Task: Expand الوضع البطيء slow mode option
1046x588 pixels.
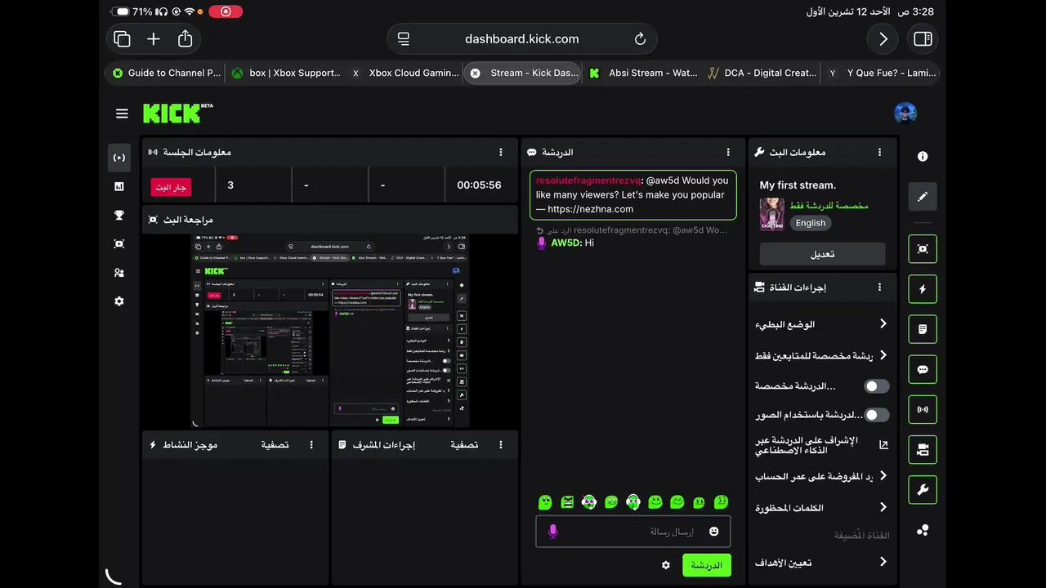Action: click(x=820, y=324)
